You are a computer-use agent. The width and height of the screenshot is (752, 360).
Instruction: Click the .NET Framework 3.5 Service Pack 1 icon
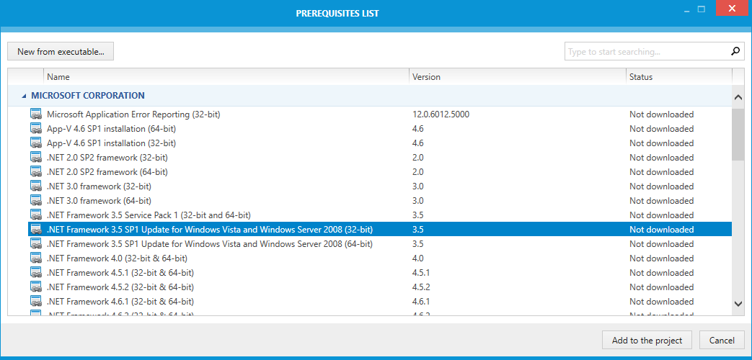tap(36, 215)
